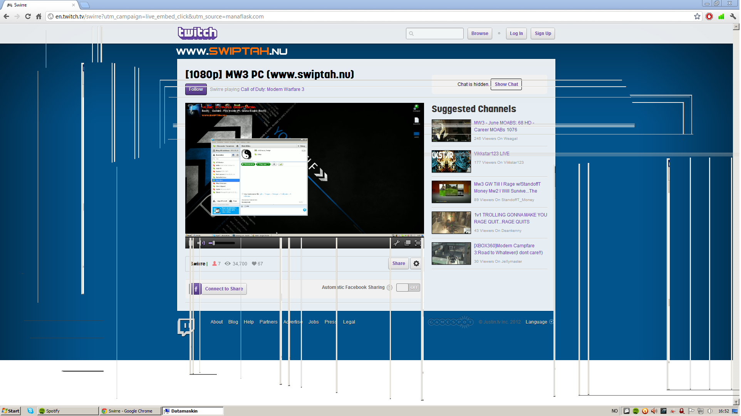Click Show Chat button

pyautogui.click(x=506, y=84)
